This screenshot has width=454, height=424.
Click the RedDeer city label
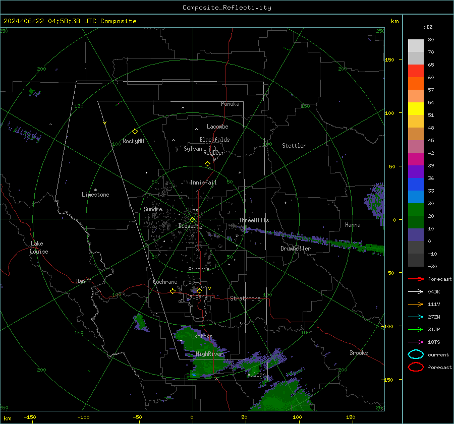pyautogui.click(x=214, y=153)
